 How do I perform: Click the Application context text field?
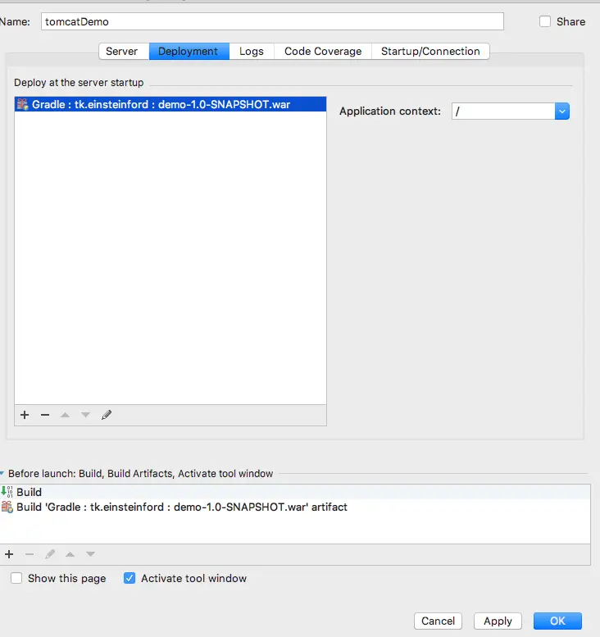(x=503, y=111)
